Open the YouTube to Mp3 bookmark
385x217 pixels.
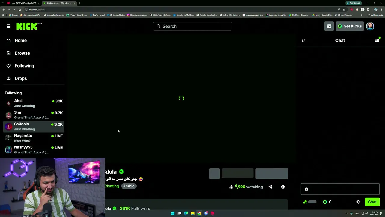183,15
